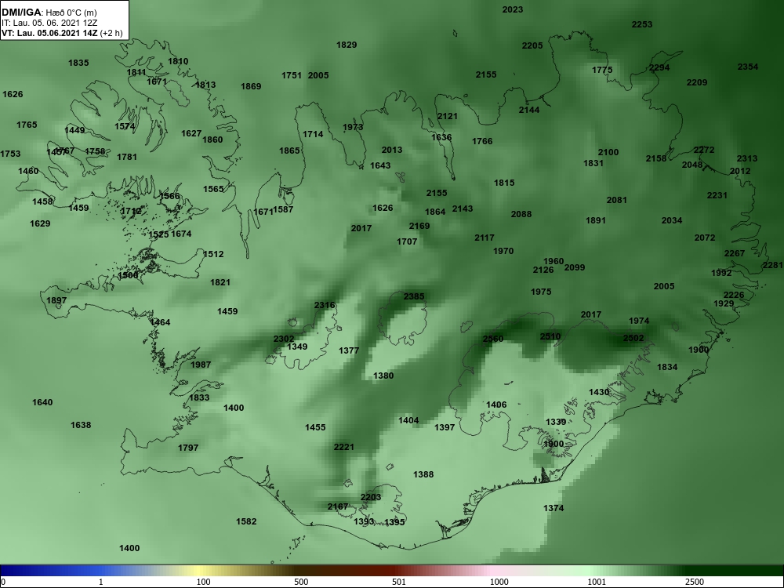This screenshot has width=784, height=588.
Task: Select the 1640 label in the southwest sea
Action: point(42,402)
